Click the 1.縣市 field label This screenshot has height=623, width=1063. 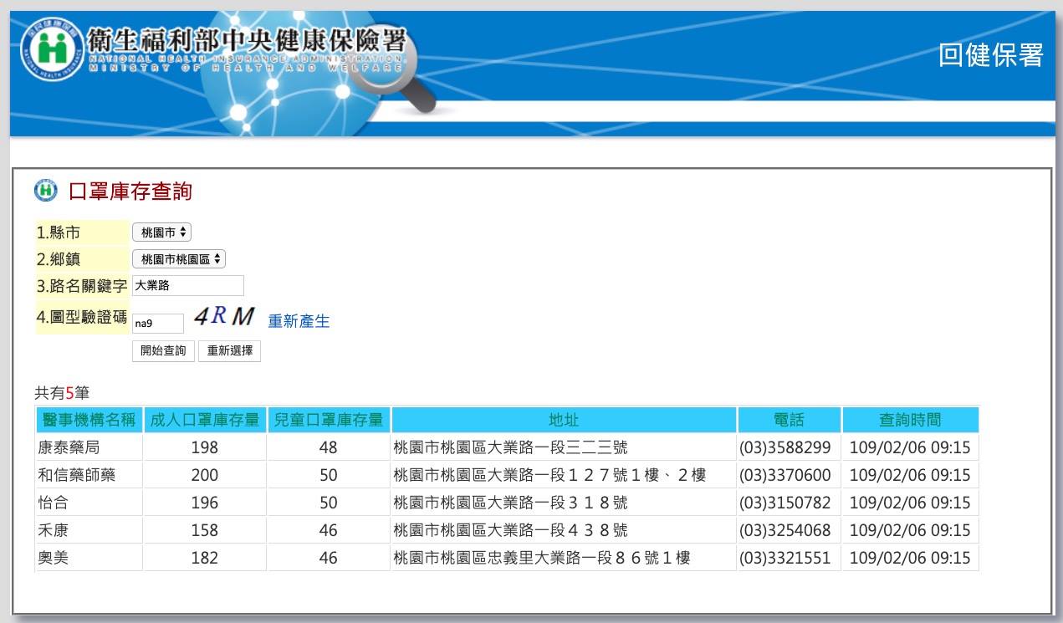58,232
